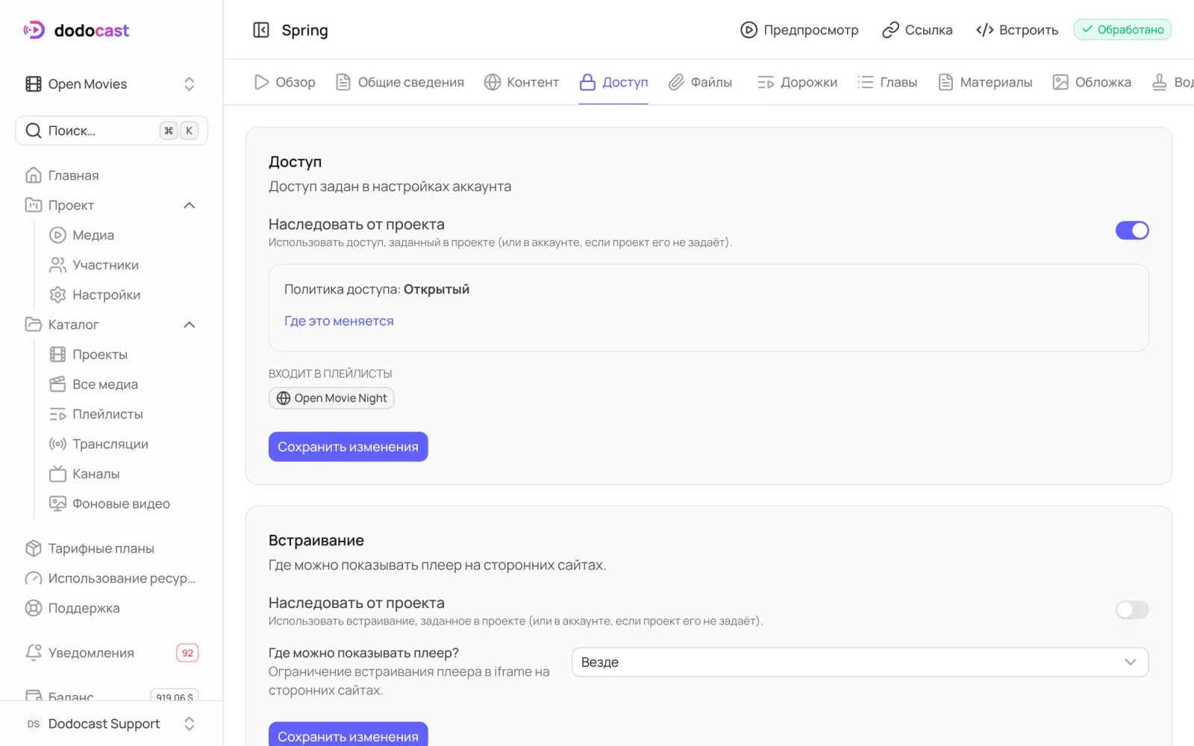Click the Встроить embed code icon
Viewport: 1194px width, 746px height.
pos(985,30)
